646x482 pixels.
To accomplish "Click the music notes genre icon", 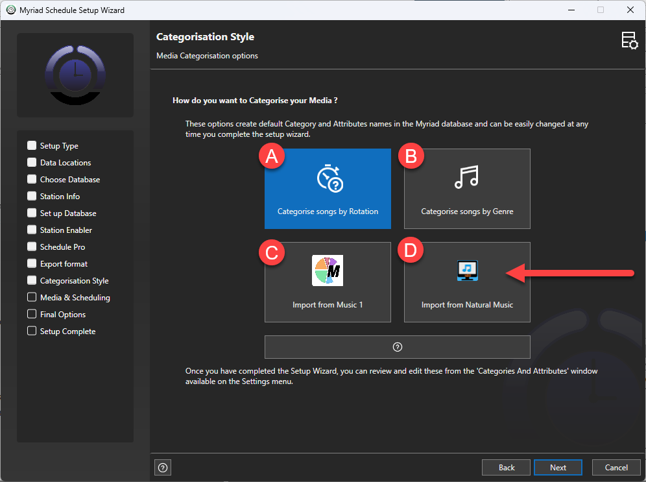I will point(466,177).
